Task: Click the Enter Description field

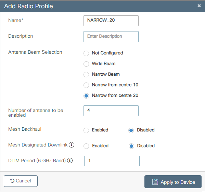Action: (x=111, y=37)
